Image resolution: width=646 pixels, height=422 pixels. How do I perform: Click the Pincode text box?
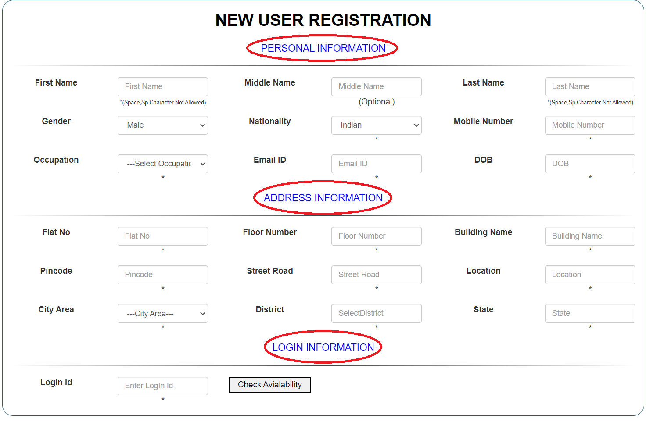click(162, 275)
